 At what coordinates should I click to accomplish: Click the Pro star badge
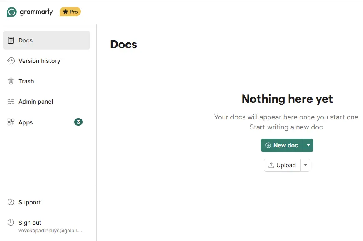click(x=70, y=12)
